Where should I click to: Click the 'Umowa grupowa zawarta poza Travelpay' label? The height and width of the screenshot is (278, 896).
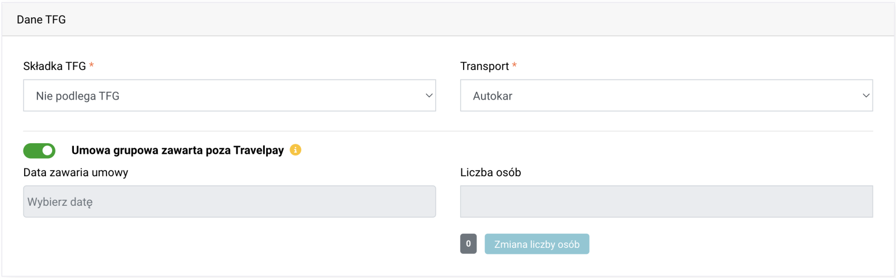pos(178,150)
